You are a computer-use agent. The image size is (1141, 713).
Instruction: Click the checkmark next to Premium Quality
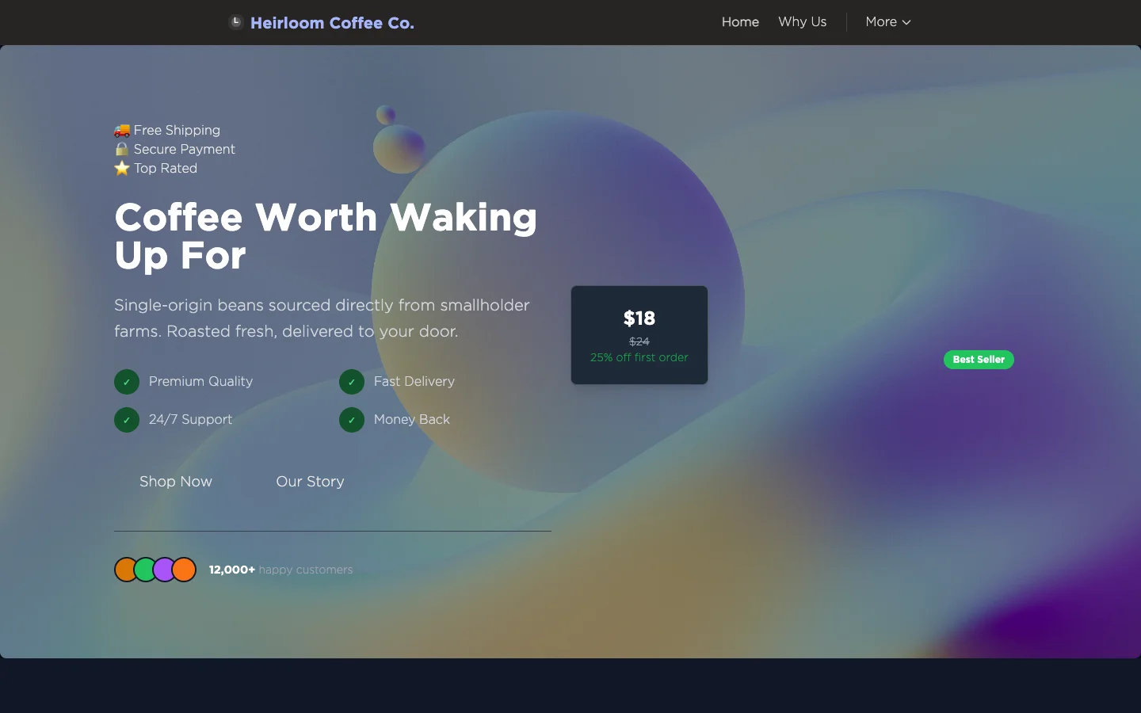point(126,382)
